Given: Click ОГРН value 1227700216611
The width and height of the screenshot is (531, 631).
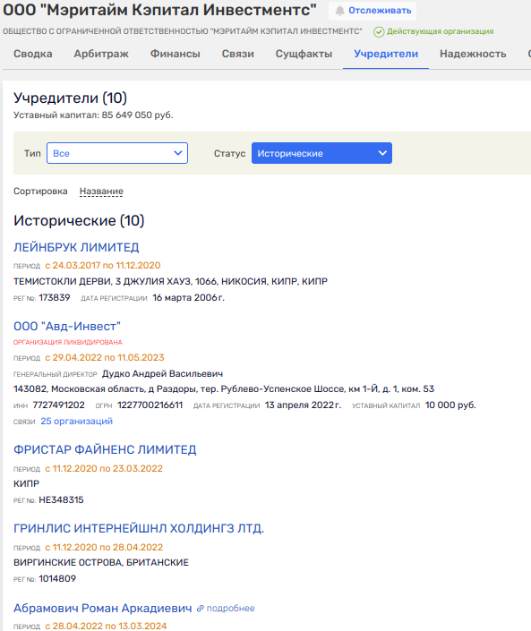Looking at the screenshot, I should point(150,405).
